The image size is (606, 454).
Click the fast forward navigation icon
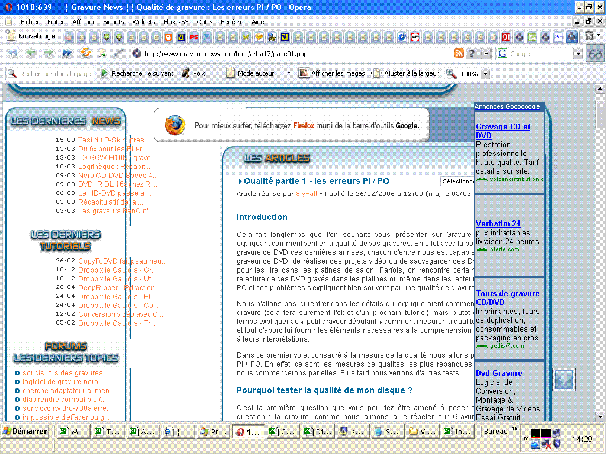(x=67, y=53)
